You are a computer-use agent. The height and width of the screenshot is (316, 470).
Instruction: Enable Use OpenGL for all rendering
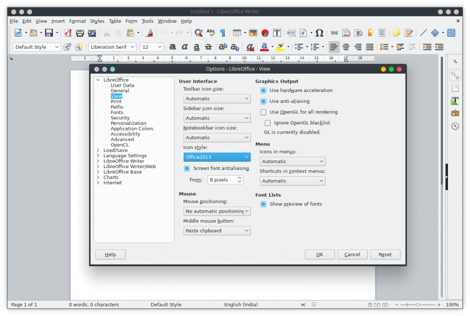pos(263,112)
